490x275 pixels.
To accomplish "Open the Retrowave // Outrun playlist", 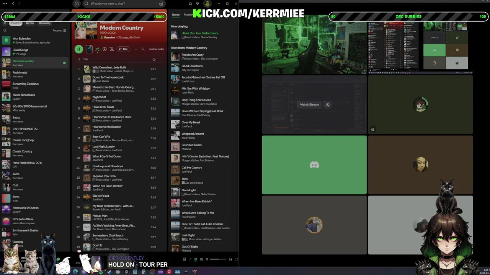I will point(35,210).
